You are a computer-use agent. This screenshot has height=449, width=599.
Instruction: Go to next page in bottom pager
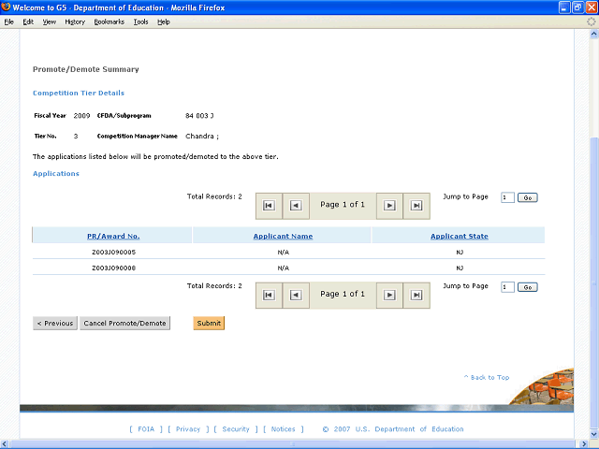[389, 295]
